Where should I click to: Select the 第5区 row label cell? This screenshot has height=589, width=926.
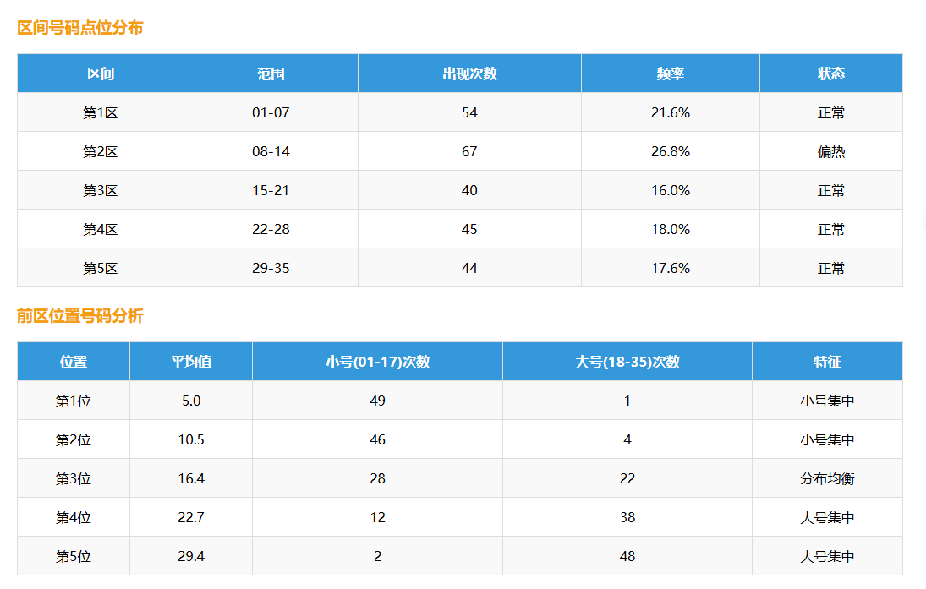point(100,269)
